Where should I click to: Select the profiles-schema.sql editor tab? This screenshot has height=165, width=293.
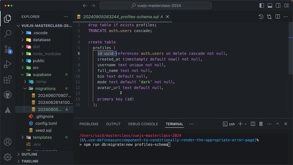coord(123,16)
